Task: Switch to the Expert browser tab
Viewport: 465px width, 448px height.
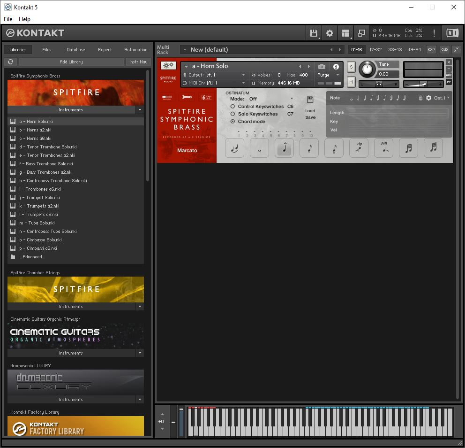Action: coord(105,50)
